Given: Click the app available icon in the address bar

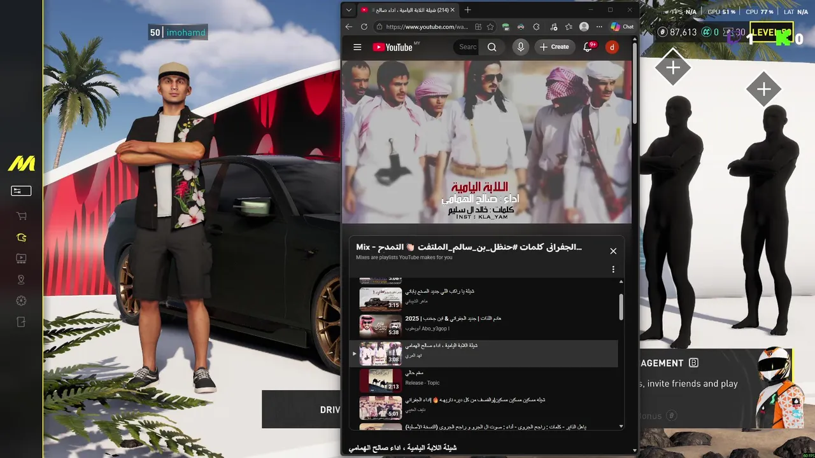Looking at the screenshot, I should pos(478,27).
